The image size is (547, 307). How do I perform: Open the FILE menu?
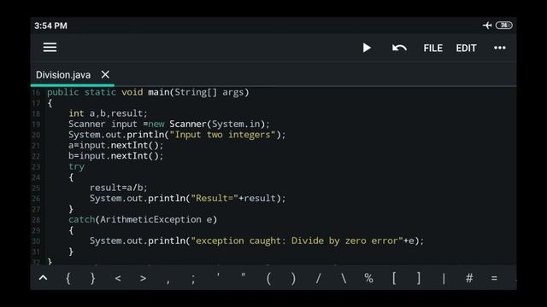point(433,48)
